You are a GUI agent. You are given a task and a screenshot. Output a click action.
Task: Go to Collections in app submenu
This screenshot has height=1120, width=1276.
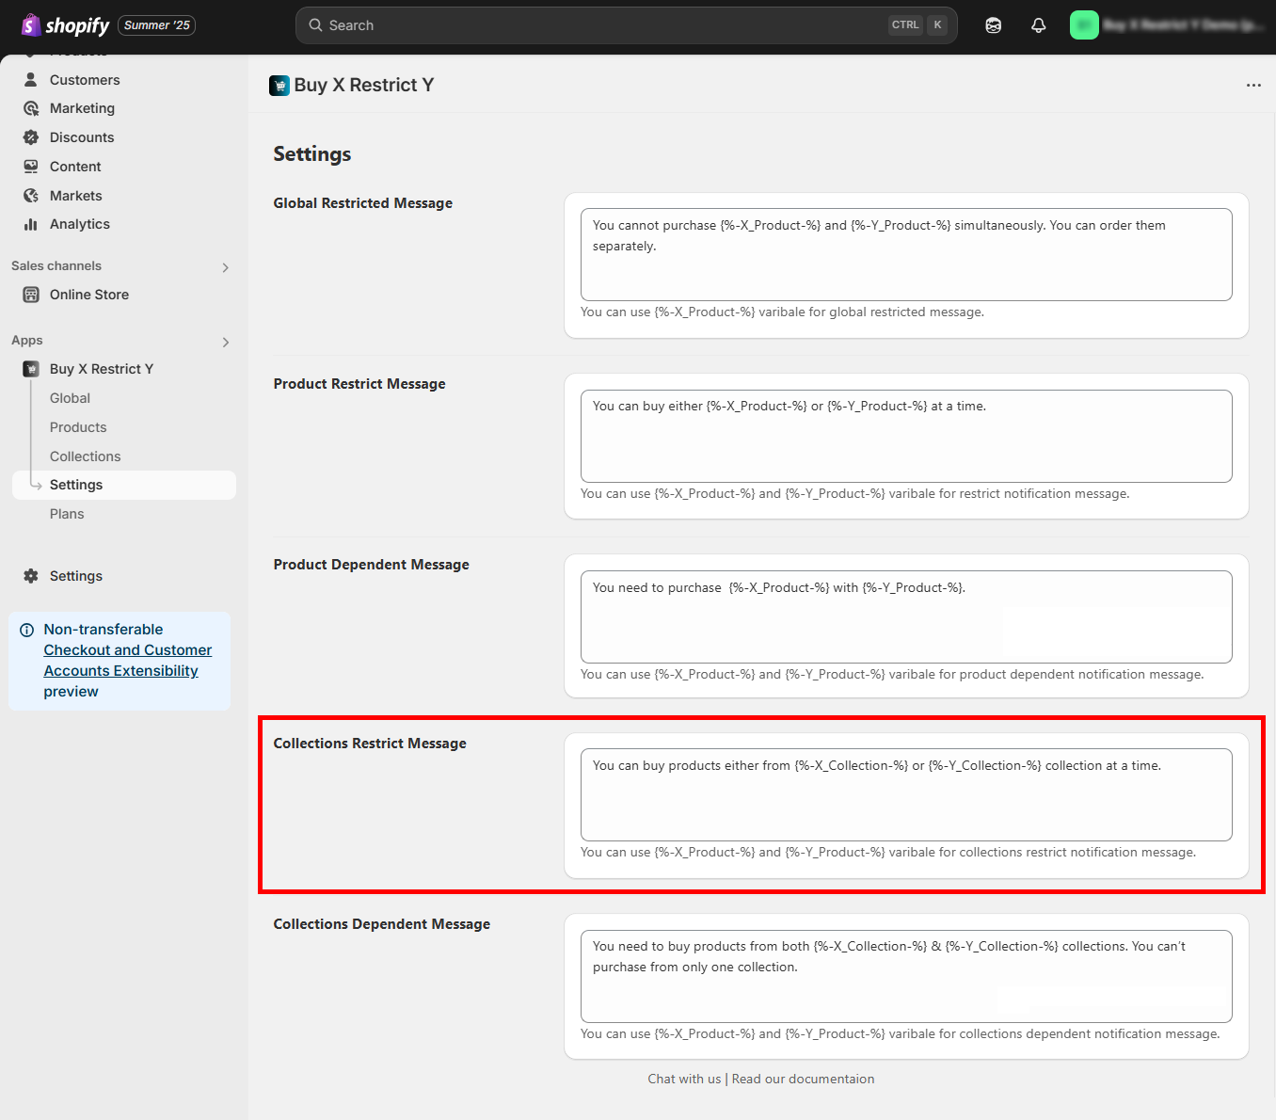85,456
